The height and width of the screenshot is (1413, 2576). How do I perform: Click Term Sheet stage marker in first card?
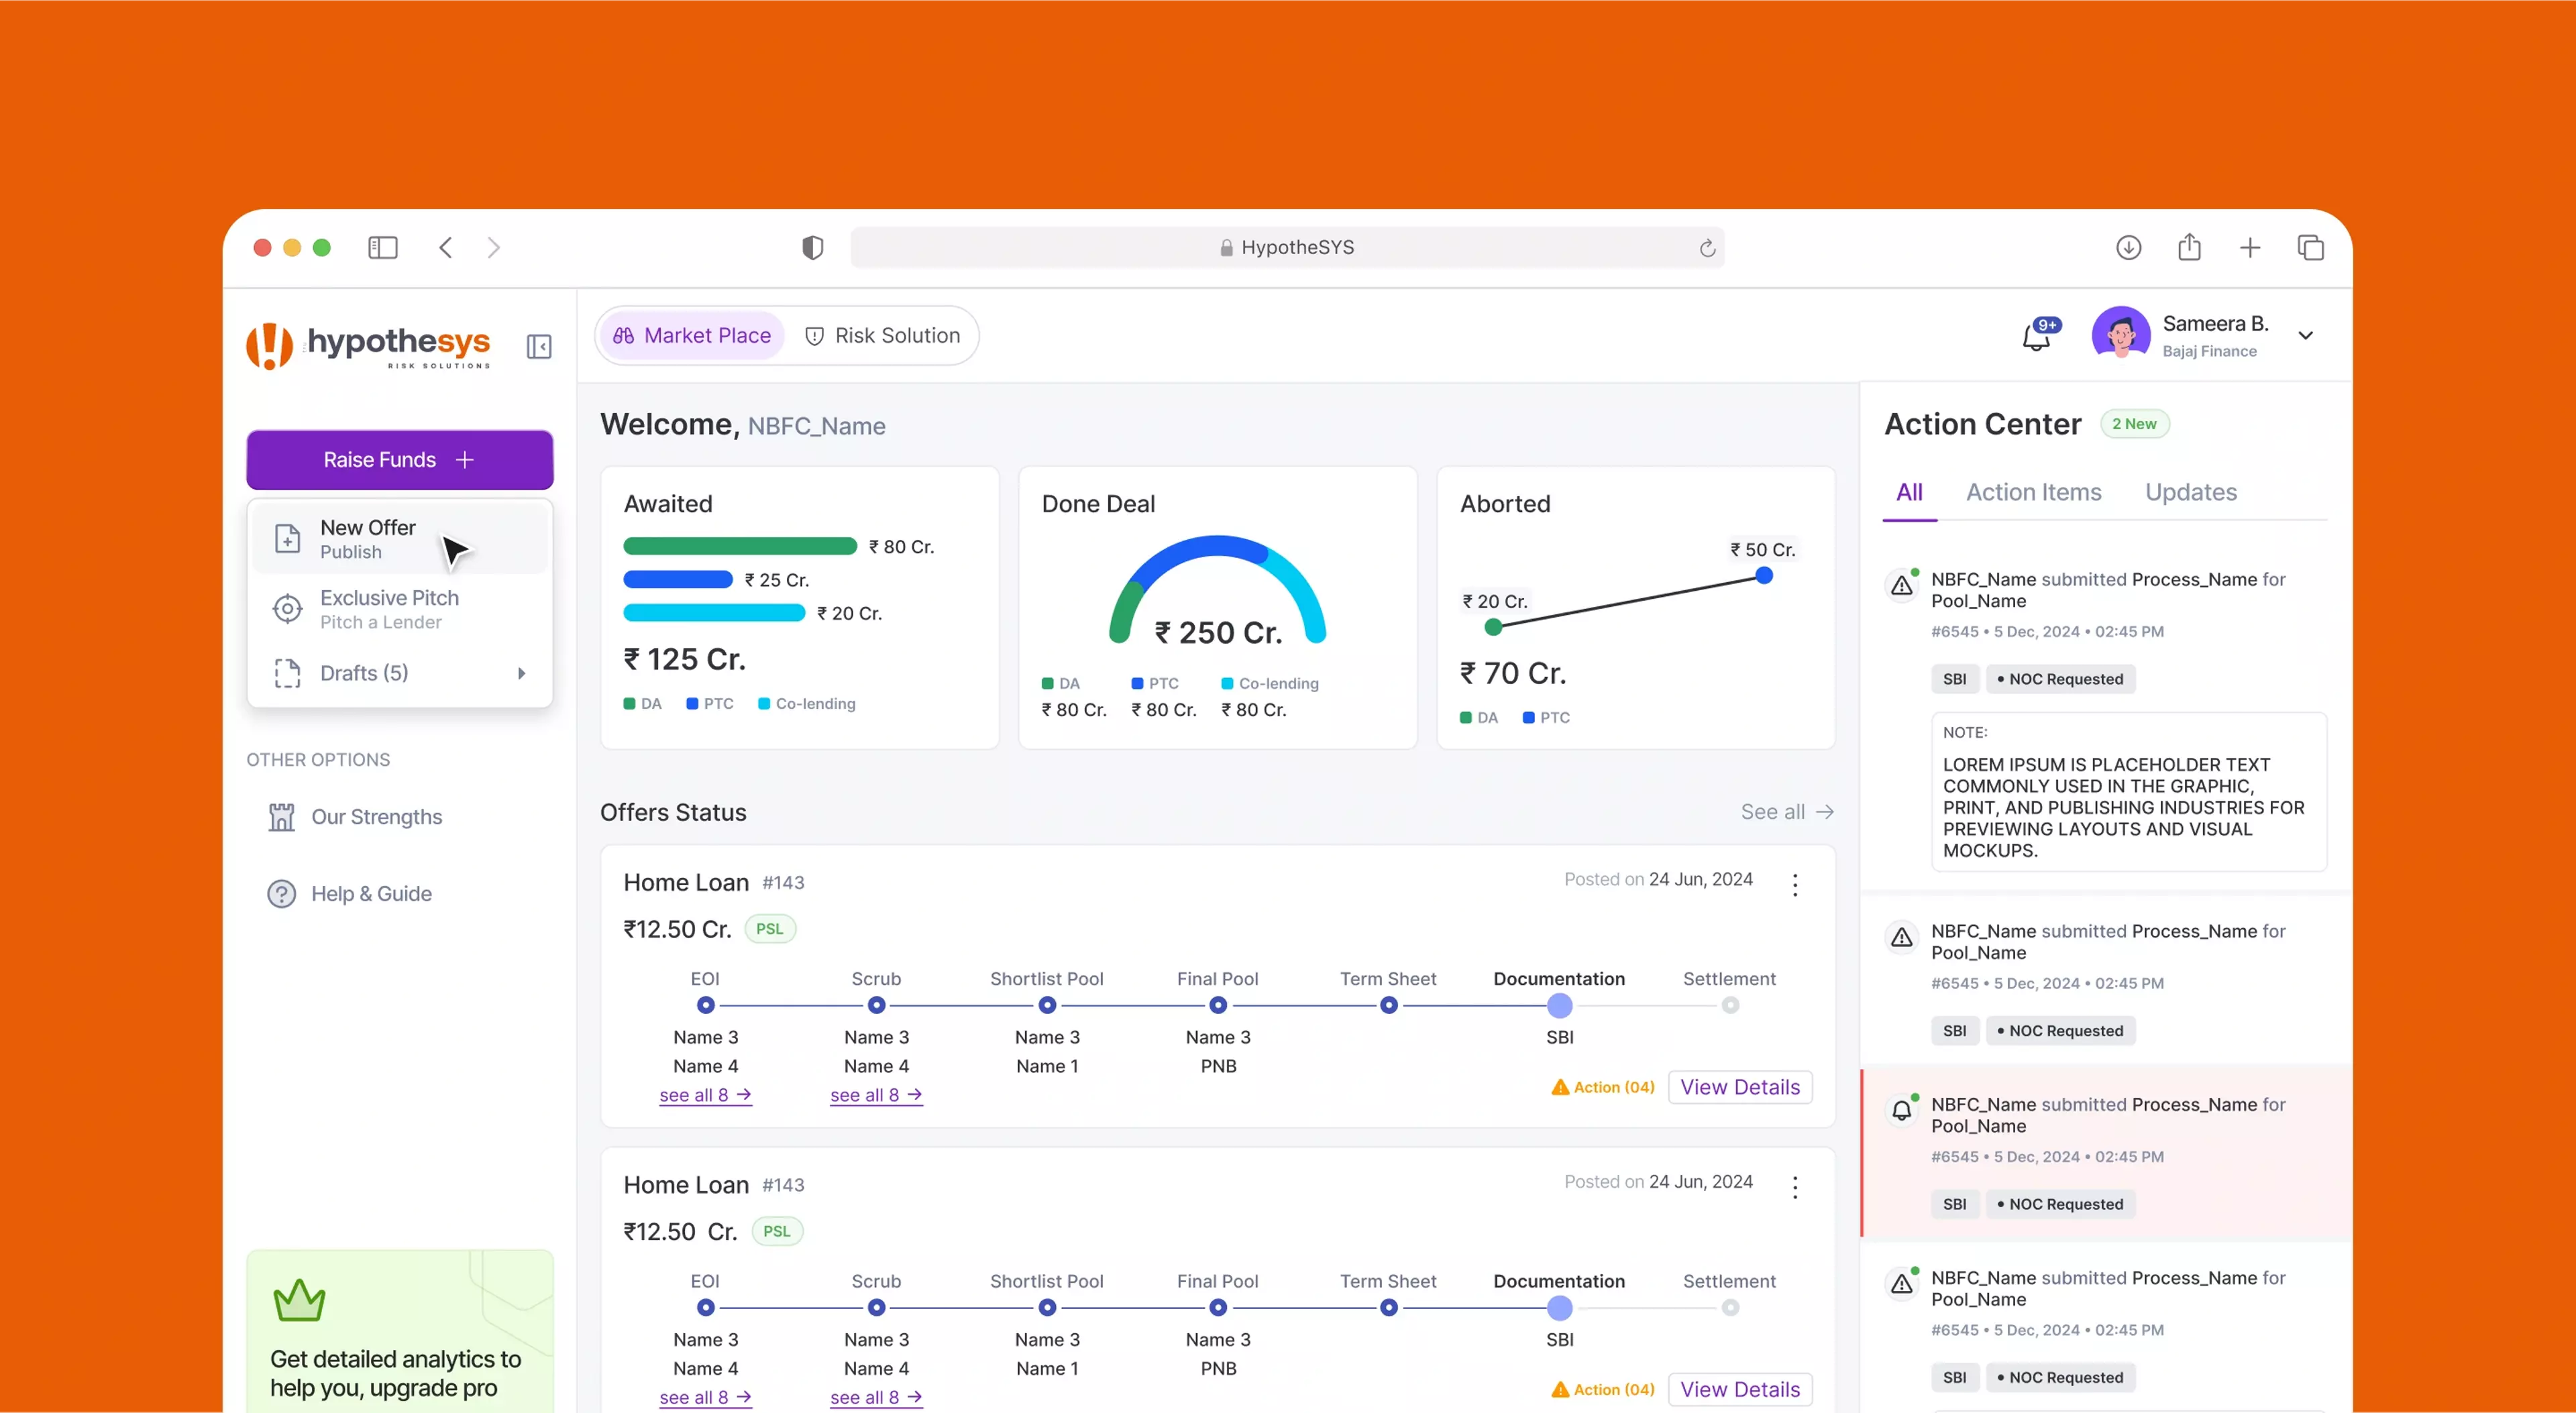pyautogui.click(x=1388, y=1005)
